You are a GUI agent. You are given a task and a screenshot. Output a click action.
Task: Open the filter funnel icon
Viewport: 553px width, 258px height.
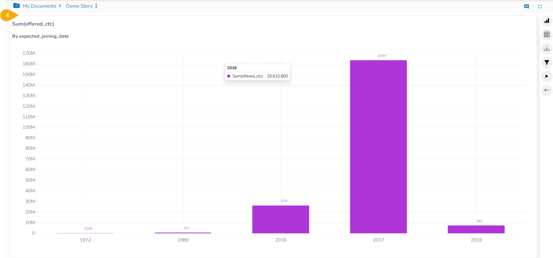[x=547, y=62]
